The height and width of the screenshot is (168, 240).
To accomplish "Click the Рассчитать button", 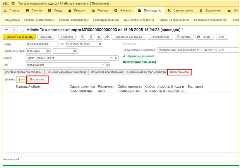I will [37, 79].
